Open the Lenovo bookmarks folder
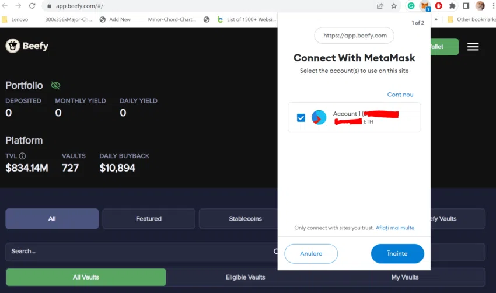 (15, 19)
